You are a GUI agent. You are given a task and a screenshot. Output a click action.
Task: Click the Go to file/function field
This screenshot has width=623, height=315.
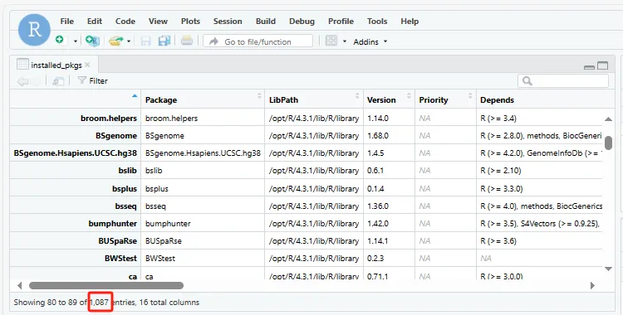coord(258,41)
